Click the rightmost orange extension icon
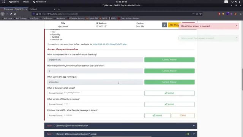Screen dimensions: 243x137 (235, 14)
